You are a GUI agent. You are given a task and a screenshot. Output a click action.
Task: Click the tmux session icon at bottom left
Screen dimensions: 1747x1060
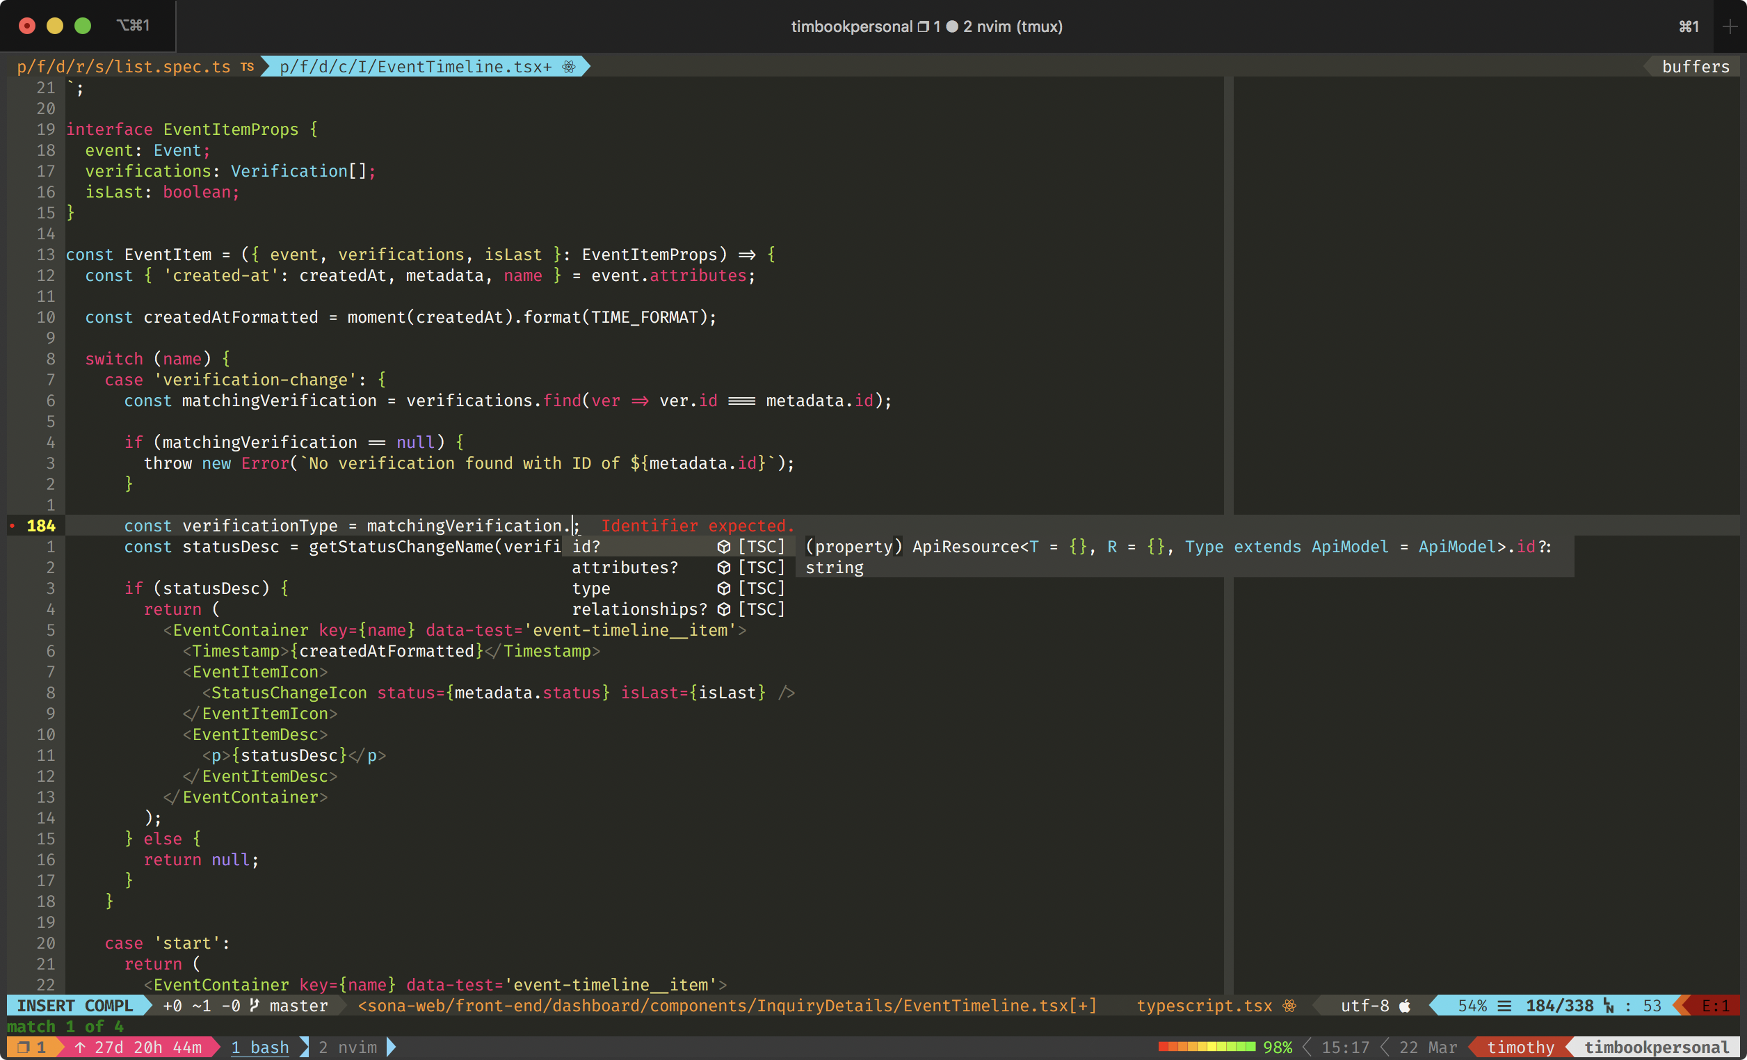click(x=24, y=1047)
